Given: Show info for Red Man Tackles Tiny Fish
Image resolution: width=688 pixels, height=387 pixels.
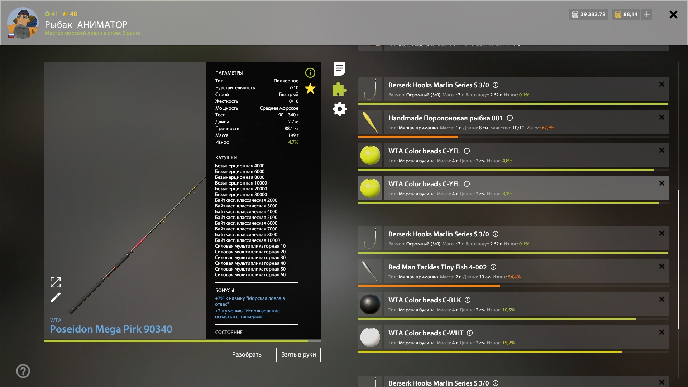Looking at the screenshot, I should point(493,267).
